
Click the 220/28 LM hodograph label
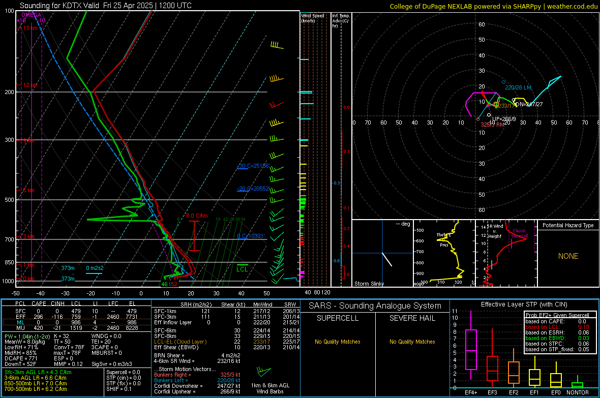pos(518,87)
